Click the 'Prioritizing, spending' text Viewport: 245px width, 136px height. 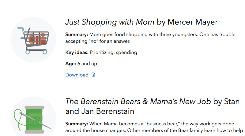coord(113,52)
